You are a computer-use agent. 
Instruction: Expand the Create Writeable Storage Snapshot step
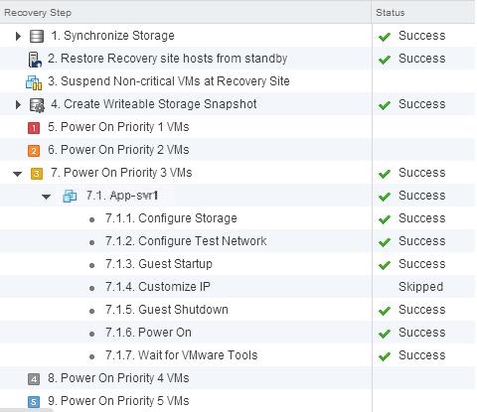coord(18,104)
